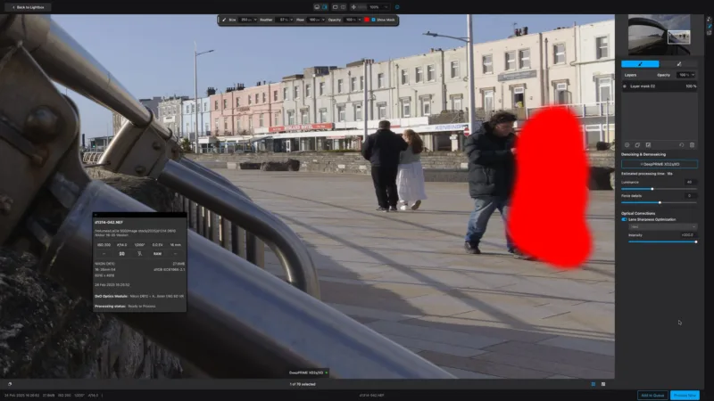The height and width of the screenshot is (401, 714).
Task: Open the DeepPRIME XD2s/XD denoising dropdown
Action: pyautogui.click(x=659, y=164)
